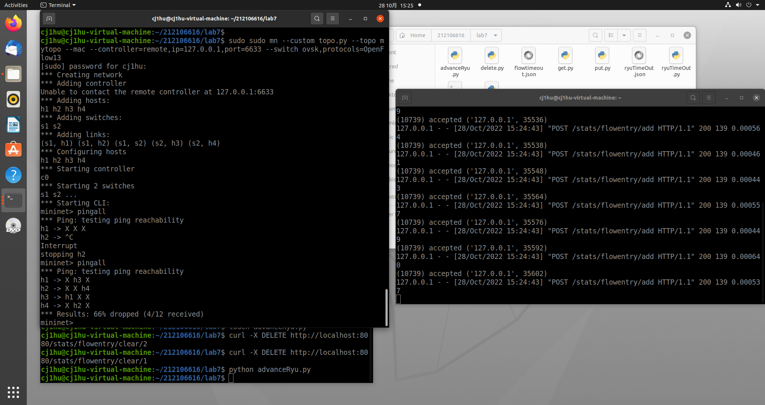Screen dimensions: 765x405
Task: Open hamburger menu in home terminal
Action: [x=709, y=98]
